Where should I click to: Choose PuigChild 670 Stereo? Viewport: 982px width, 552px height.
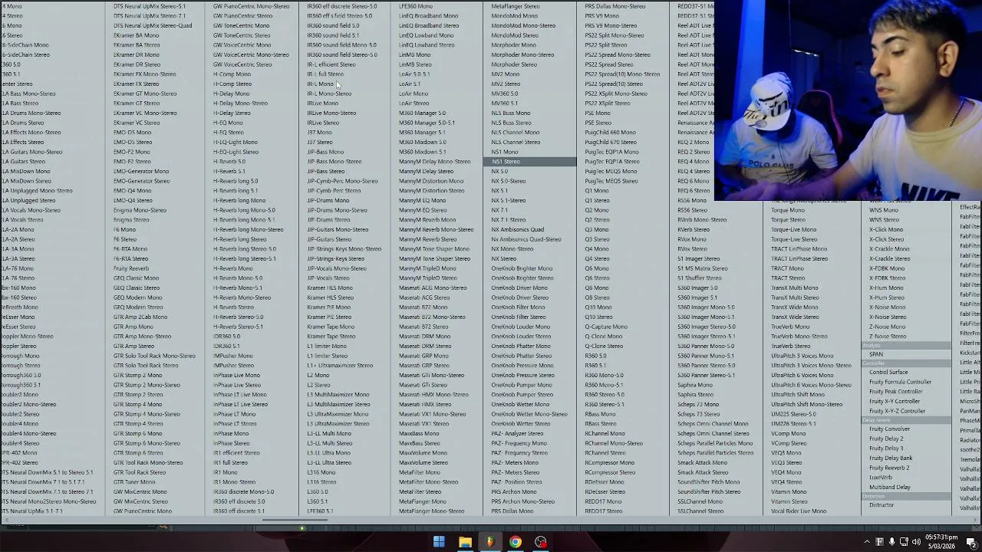pyautogui.click(x=610, y=143)
